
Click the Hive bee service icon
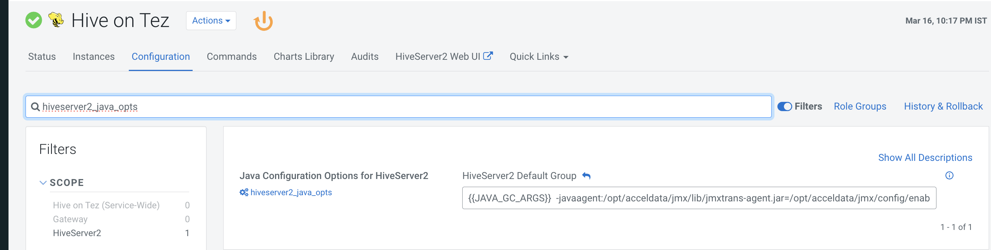click(x=56, y=20)
